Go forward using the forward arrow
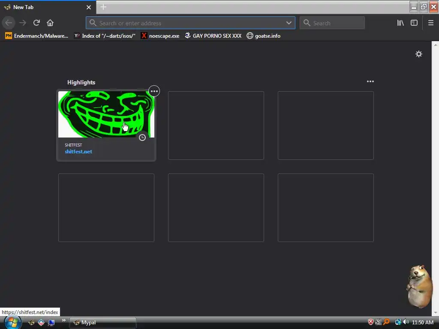439x329 pixels. [x=23, y=23]
